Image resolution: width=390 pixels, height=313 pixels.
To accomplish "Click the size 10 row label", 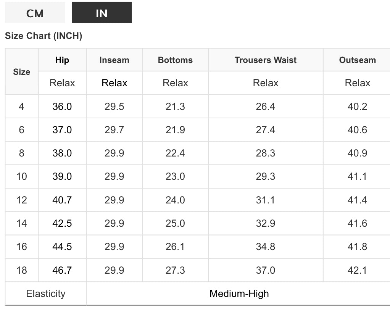I will 21,177.
